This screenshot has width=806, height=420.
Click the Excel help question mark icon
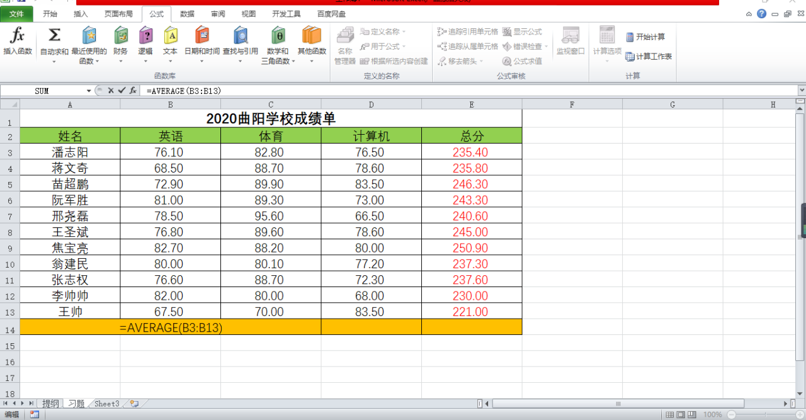point(762,13)
